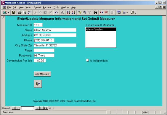167x115 pixels.
Task: Click the Delete Record toolbar icon
Action: pos(106,12)
